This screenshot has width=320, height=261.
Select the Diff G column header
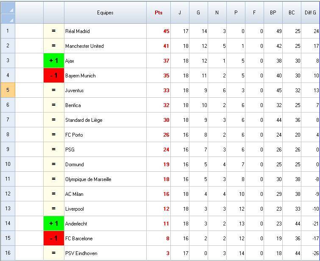[x=310, y=13]
